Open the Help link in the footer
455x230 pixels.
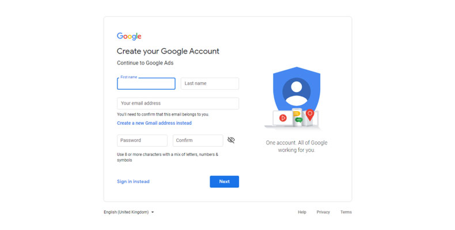[x=302, y=212]
